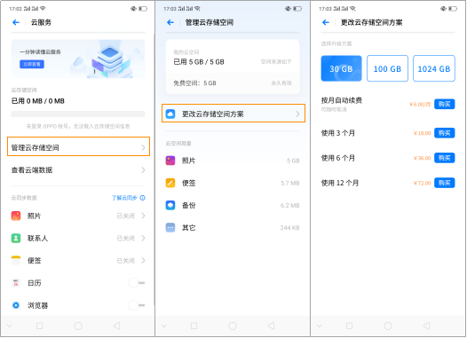Open 联系人 sync settings chevron
This screenshot has width=467, height=338.
point(143,238)
